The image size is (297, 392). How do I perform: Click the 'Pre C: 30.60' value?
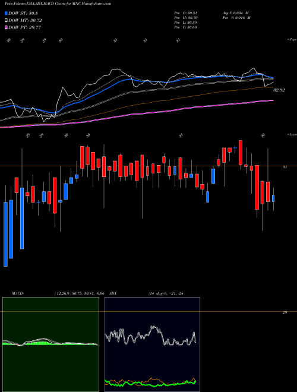187,27
